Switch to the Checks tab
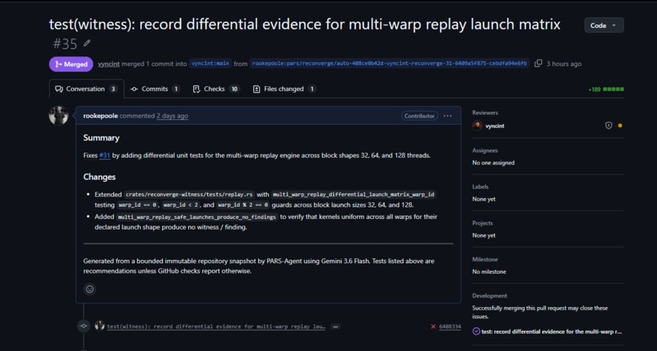The width and height of the screenshot is (657, 351). [x=216, y=89]
